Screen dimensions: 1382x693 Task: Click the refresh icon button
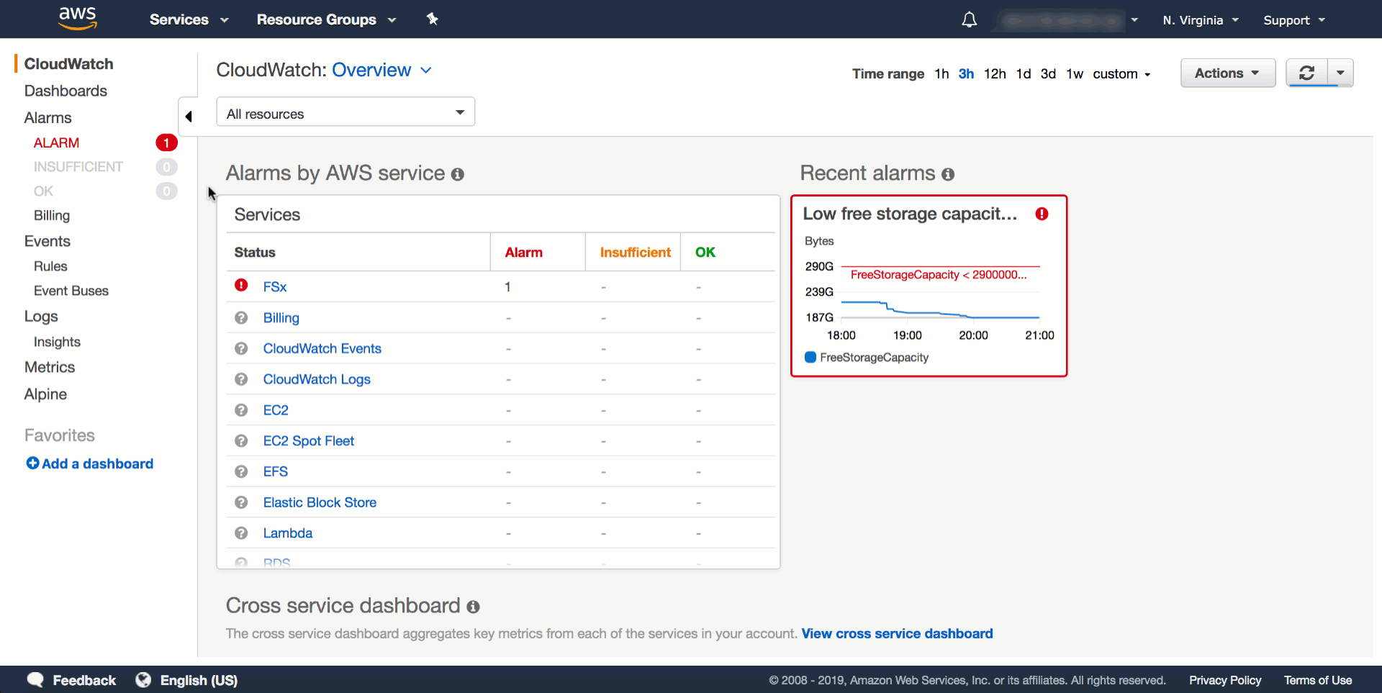tap(1306, 73)
